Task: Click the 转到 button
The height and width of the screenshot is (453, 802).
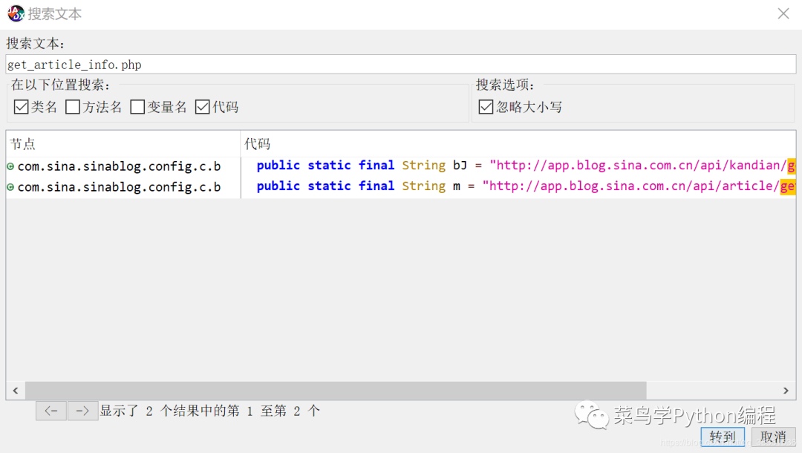Action: coord(723,437)
